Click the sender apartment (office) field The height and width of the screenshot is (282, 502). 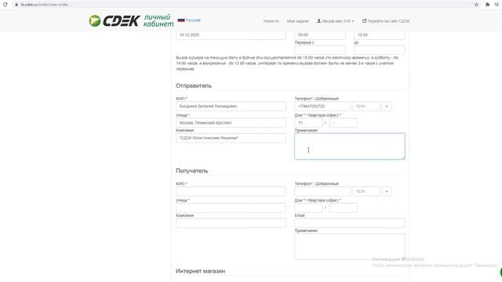(344, 123)
